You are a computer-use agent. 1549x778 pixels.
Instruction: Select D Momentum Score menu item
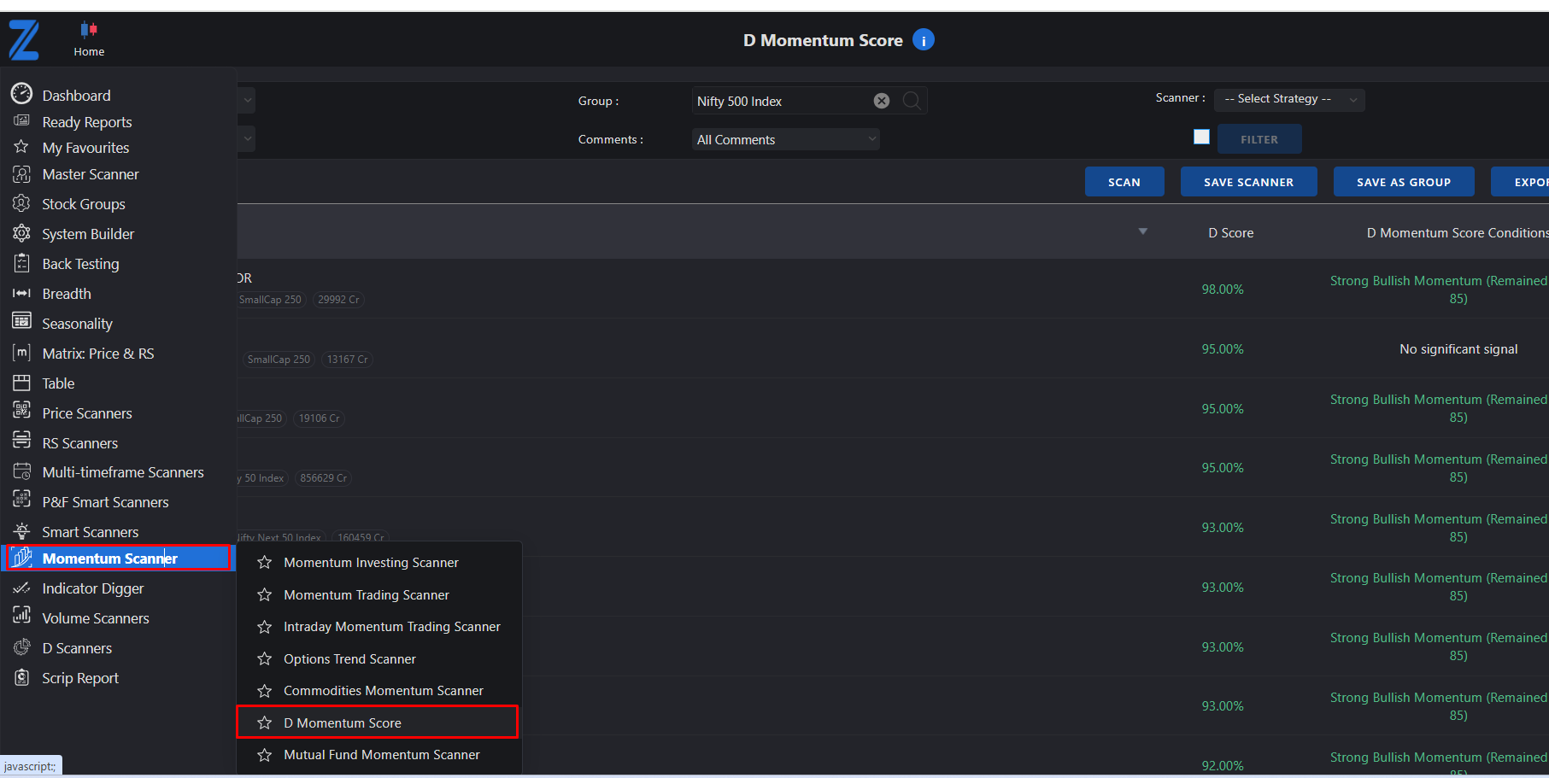343,723
